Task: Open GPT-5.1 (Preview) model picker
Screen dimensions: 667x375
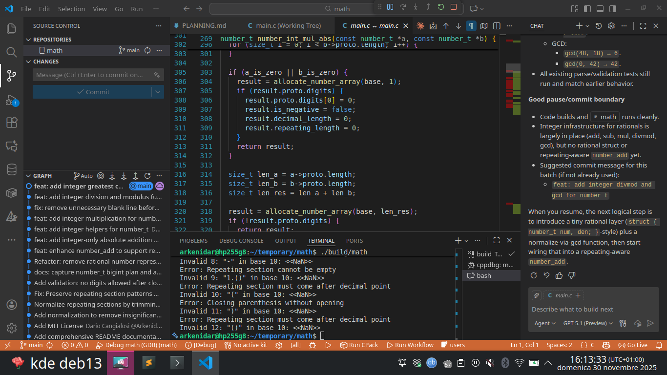Action: tap(588, 323)
